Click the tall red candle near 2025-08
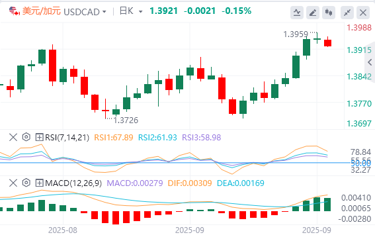 click(53, 65)
